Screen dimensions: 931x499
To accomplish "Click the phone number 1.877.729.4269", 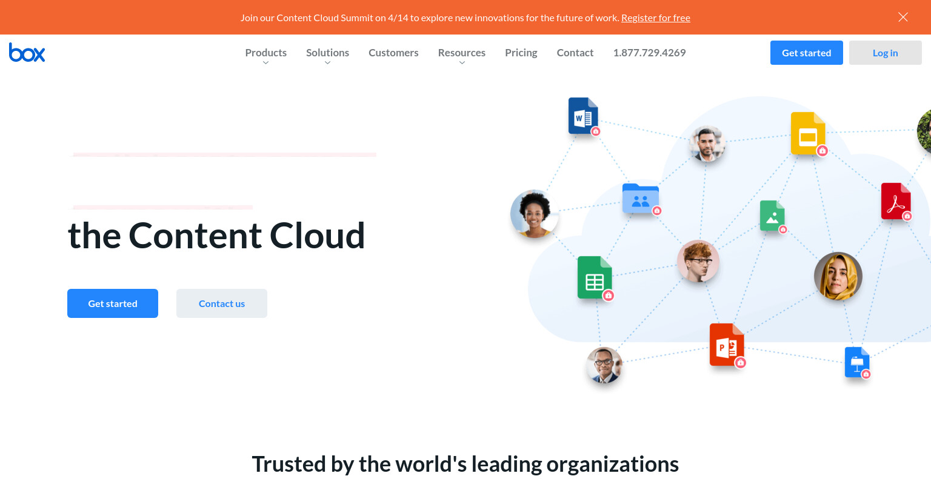I will 649,53.
